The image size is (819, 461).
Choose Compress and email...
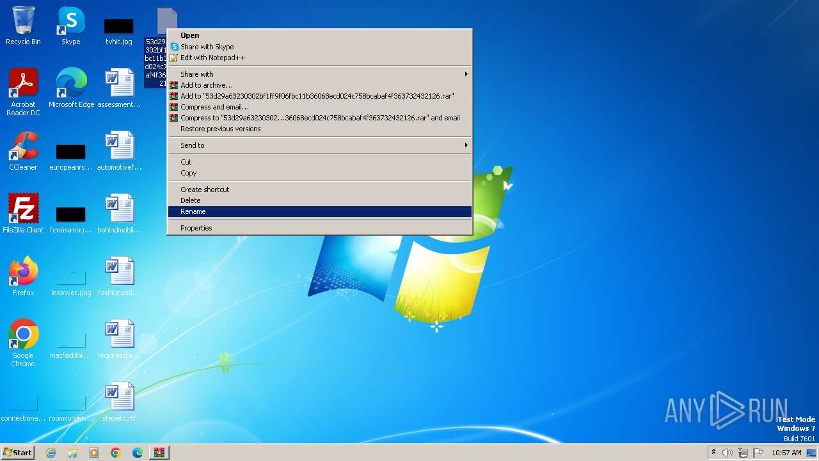click(x=320, y=106)
